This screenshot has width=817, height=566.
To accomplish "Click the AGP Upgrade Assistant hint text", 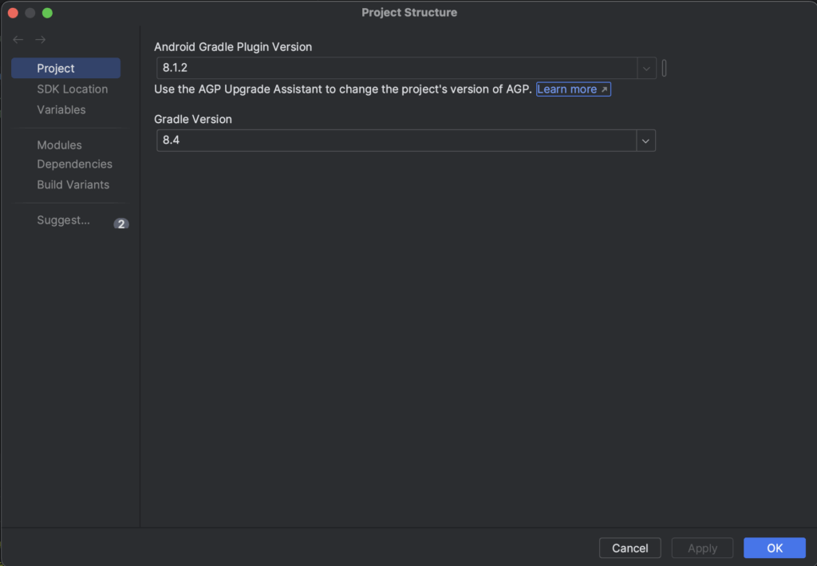I will click(x=343, y=89).
